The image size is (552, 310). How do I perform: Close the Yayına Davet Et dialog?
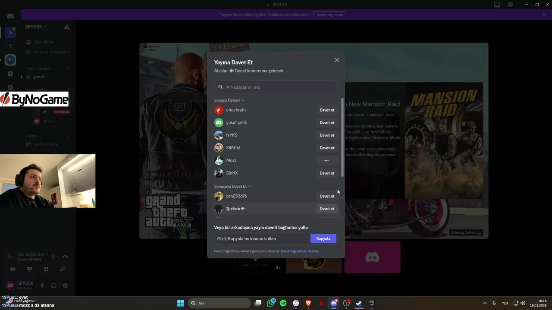pos(336,60)
